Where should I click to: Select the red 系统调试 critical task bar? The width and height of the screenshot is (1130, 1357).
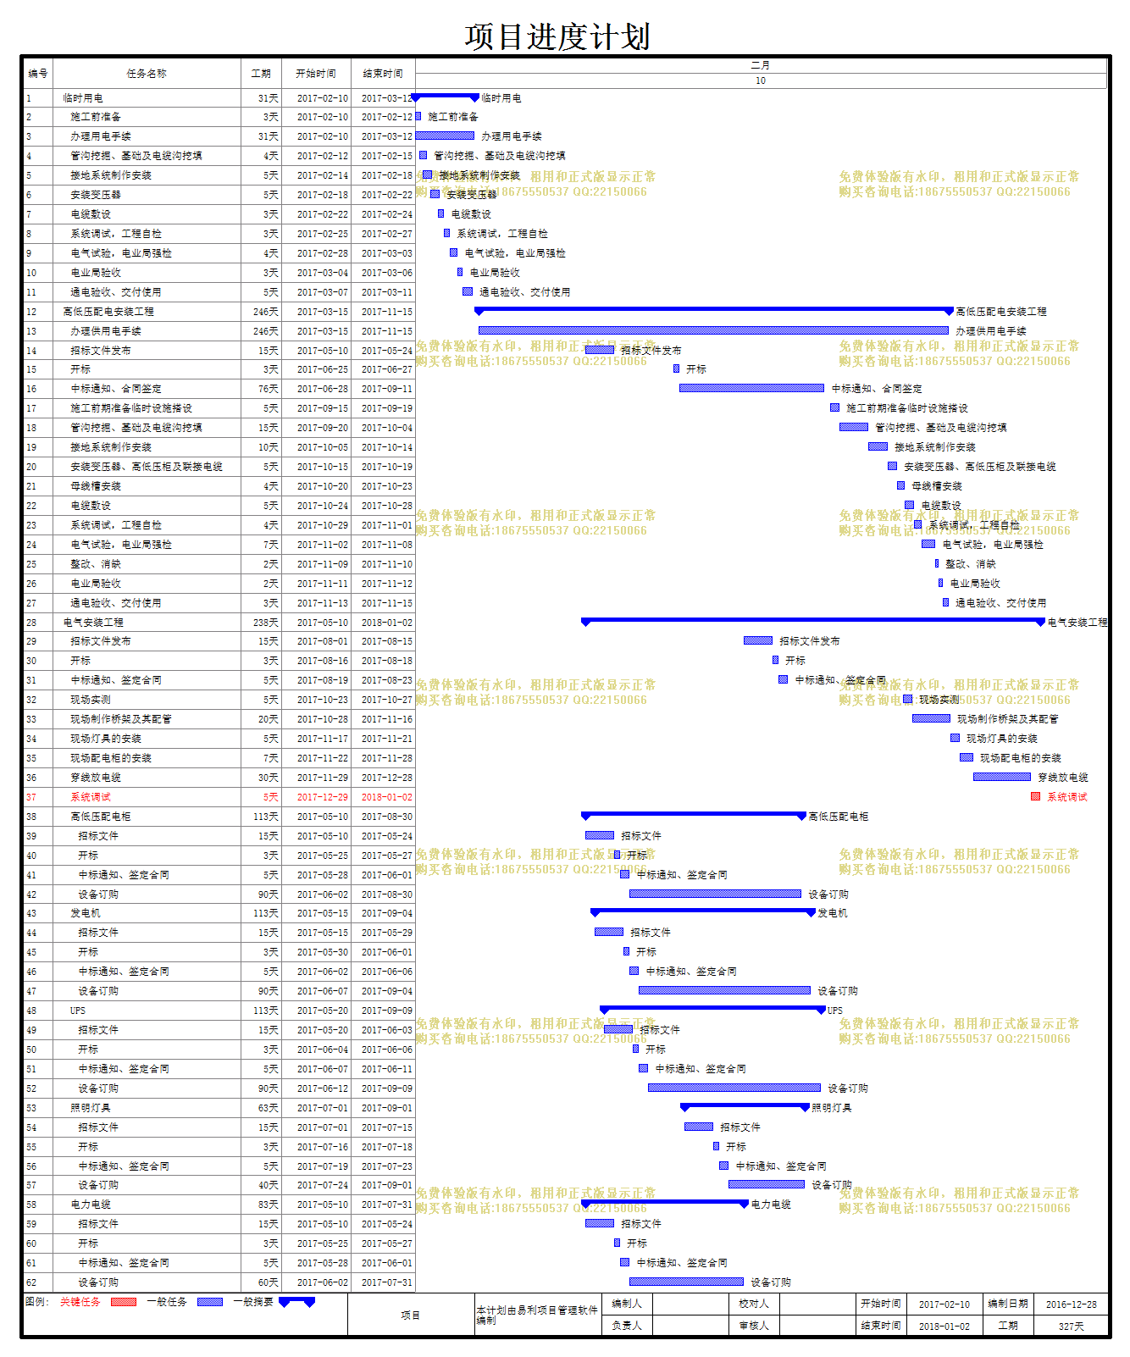1035,796
